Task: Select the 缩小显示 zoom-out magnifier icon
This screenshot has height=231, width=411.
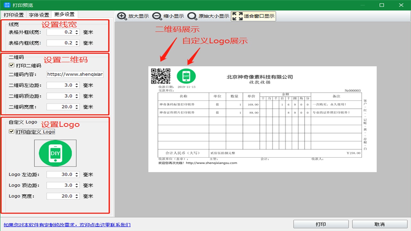Action: tap(157, 16)
